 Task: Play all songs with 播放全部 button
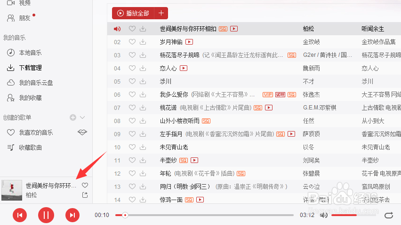point(133,13)
